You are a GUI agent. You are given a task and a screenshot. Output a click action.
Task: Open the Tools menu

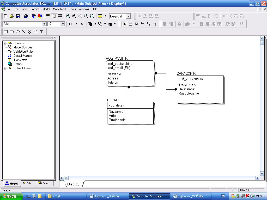click(x=72, y=9)
